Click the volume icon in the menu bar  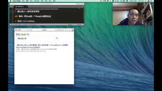[x=118, y=1]
